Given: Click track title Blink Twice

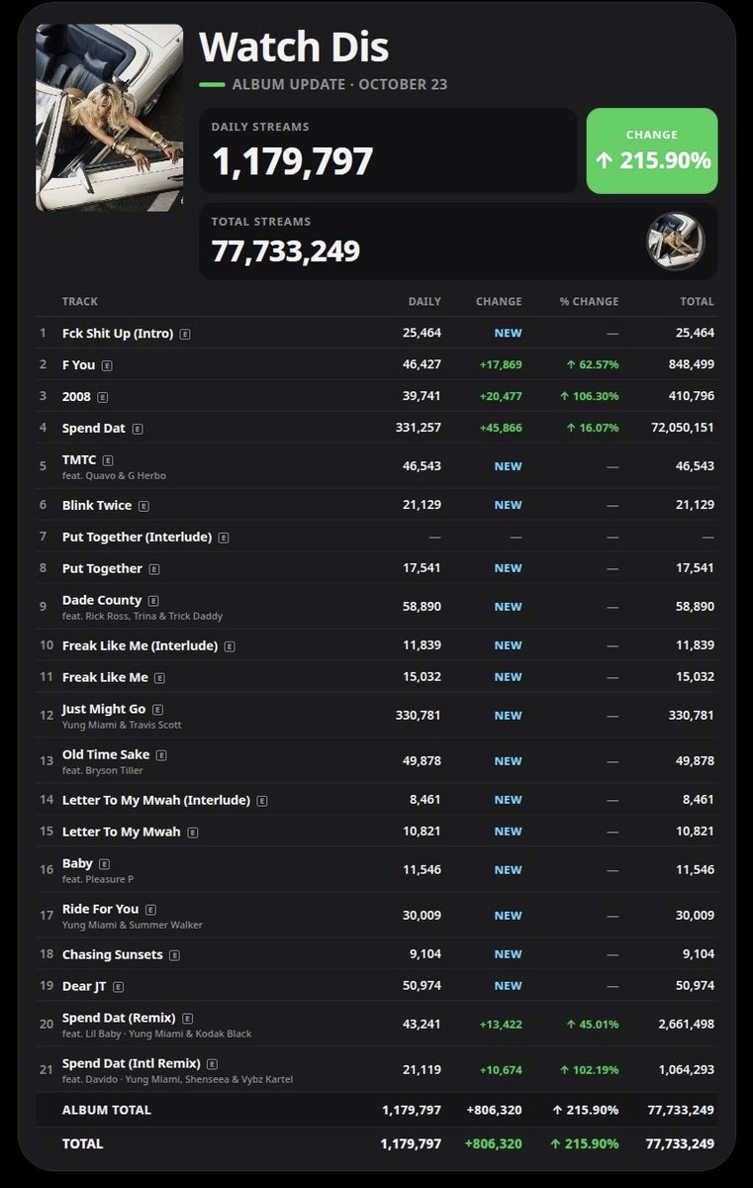Looking at the screenshot, I should tap(97, 505).
